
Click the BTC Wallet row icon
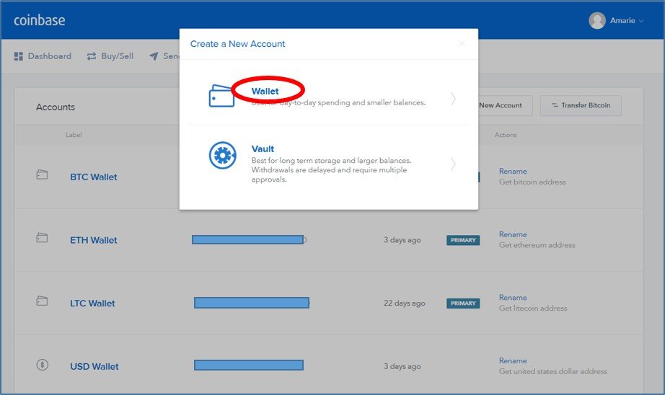click(x=42, y=174)
